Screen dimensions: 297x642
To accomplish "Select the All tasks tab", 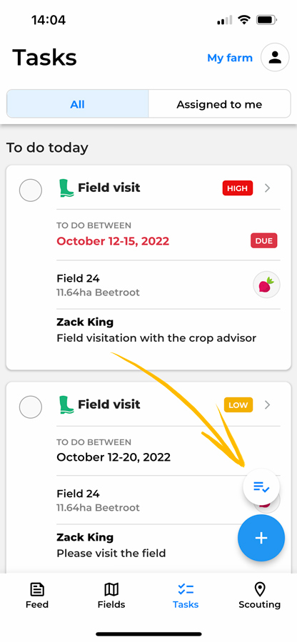I will coord(77,104).
